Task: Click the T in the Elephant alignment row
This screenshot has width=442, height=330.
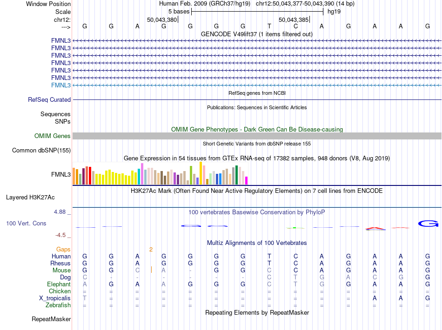Action: (295, 284)
